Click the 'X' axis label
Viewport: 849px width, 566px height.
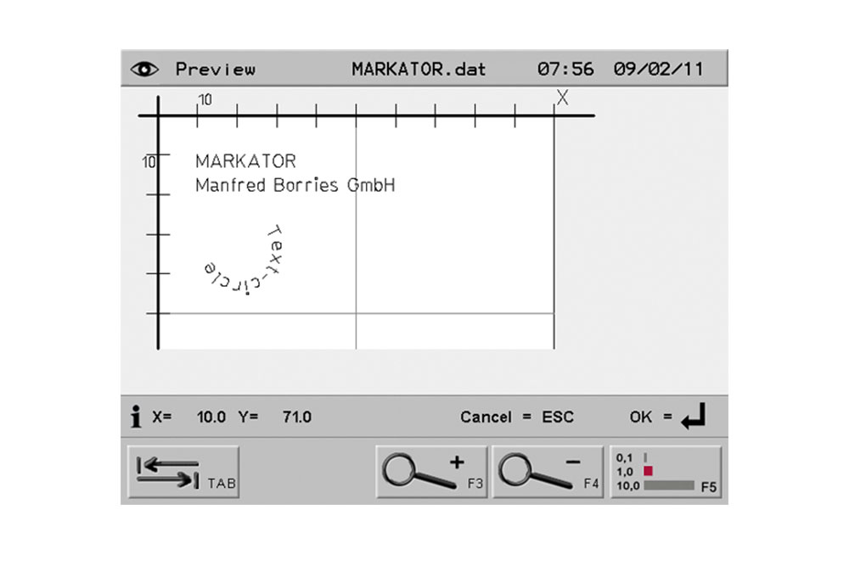coord(563,98)
